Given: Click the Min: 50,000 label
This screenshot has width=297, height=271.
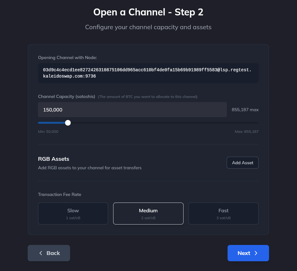Looking at the screenshot, I should click(48, 131).
